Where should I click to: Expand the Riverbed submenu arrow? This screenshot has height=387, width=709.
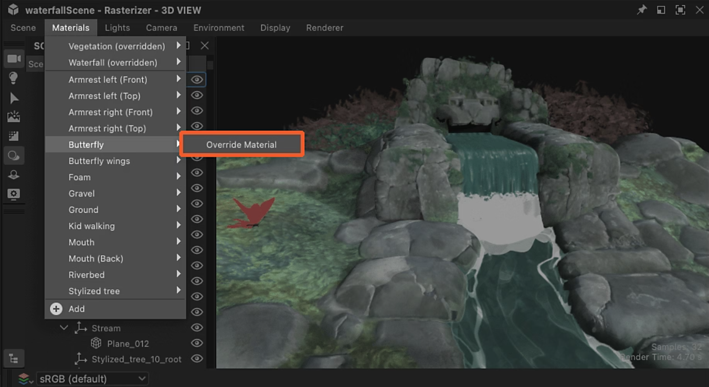click(x=178, y=274)
